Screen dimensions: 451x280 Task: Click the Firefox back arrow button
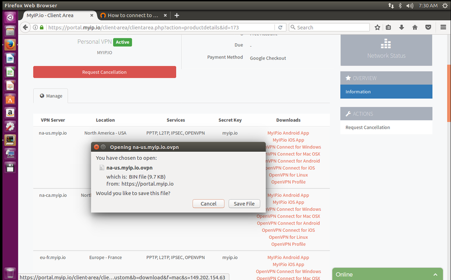(25, 28)
